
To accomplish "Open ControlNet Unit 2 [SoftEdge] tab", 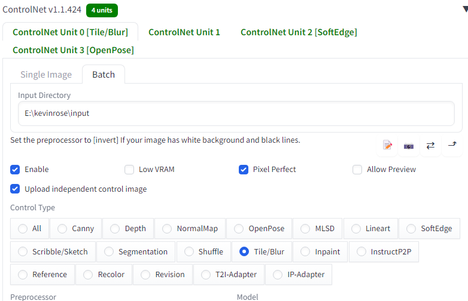I will coord(299,32).
